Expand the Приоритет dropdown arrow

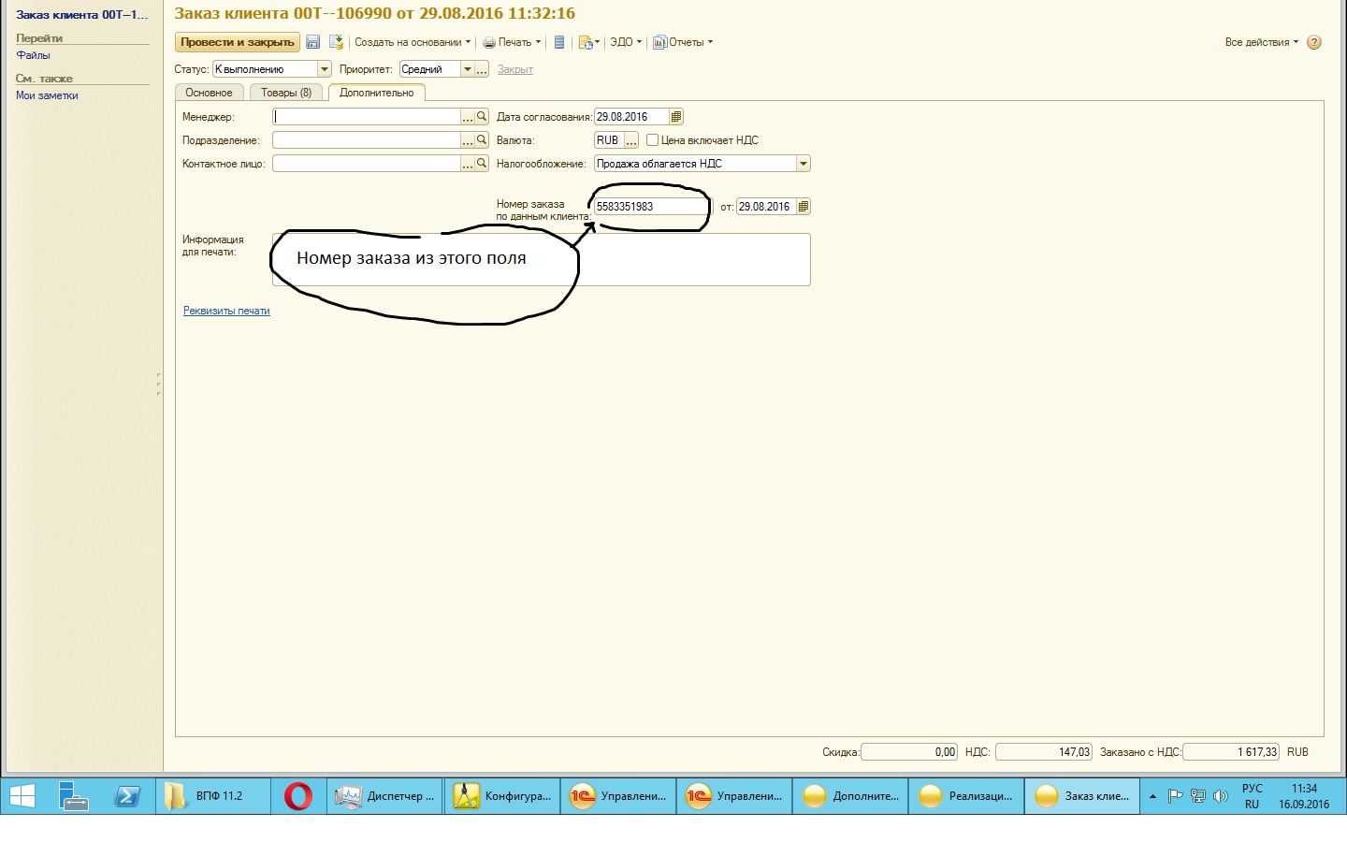[x=467, y=69]
